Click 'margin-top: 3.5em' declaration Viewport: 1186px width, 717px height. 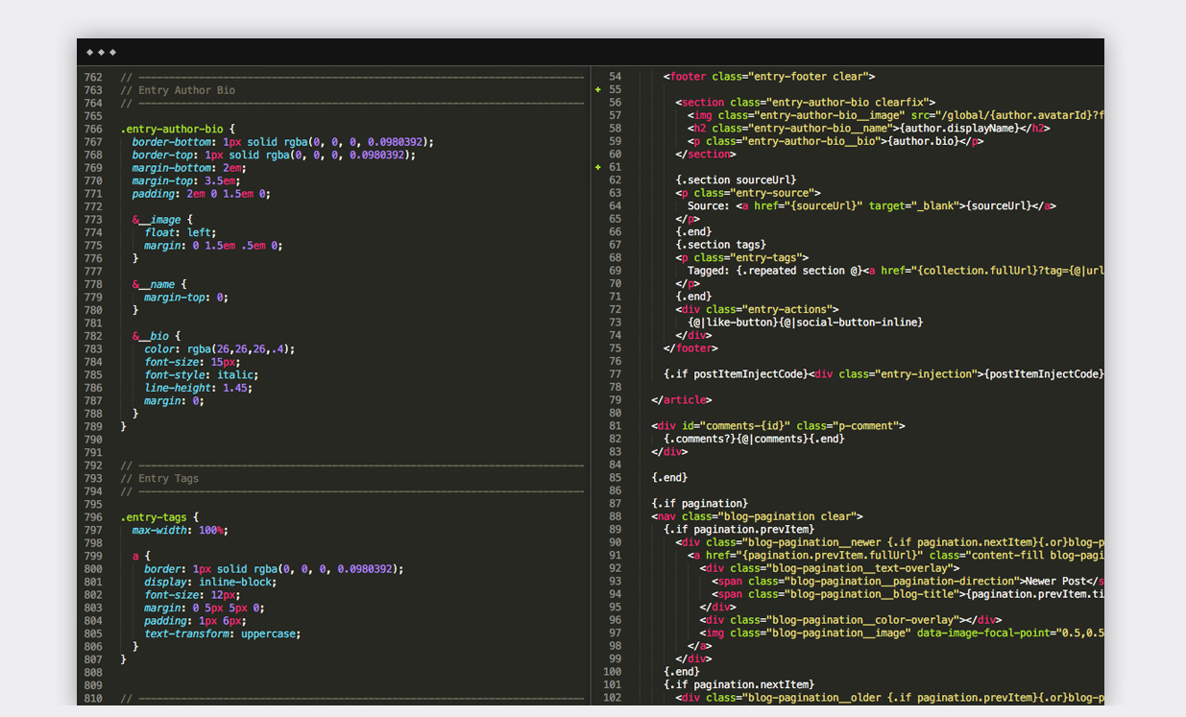186,180
